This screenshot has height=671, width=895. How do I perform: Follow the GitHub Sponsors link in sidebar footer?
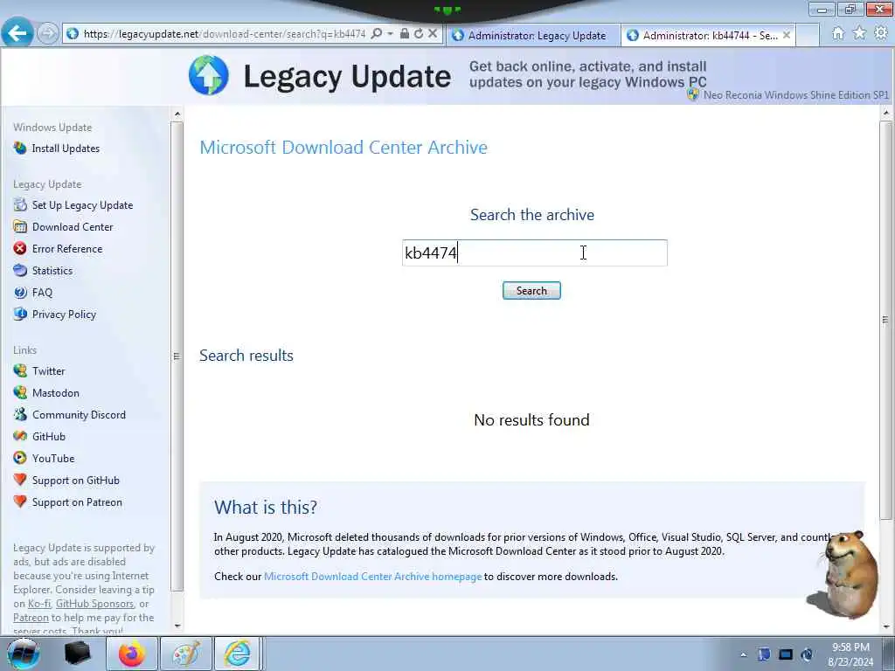[94, 604]
